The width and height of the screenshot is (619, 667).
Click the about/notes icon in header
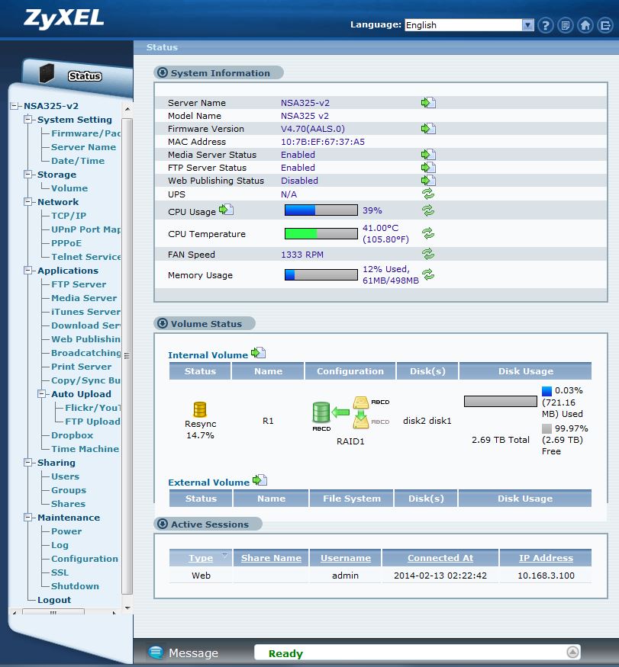click(565, 25)
